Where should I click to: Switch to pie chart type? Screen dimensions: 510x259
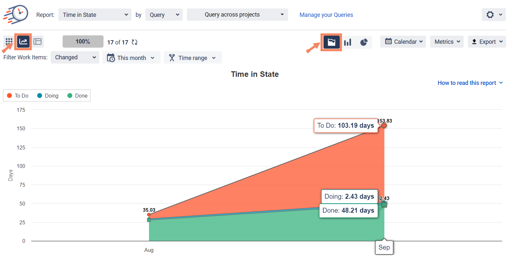point(364,42)
